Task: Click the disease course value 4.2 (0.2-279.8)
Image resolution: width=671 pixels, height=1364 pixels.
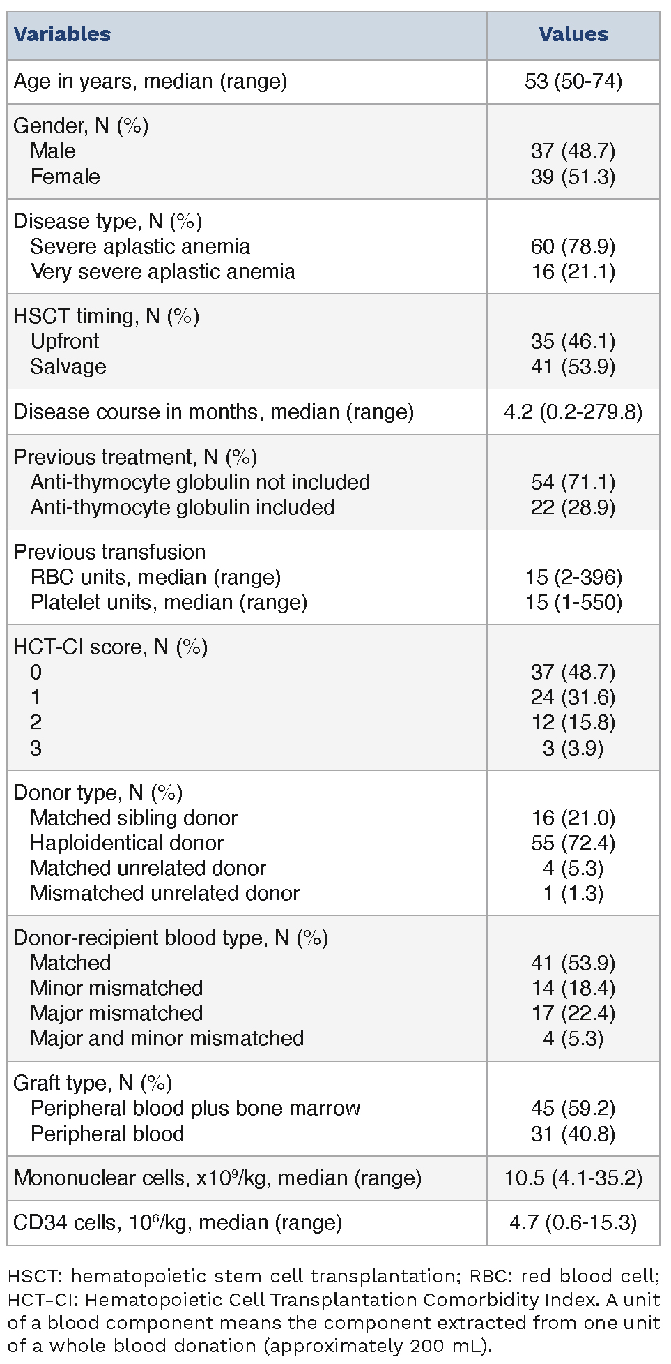Action: click(573, 412)
